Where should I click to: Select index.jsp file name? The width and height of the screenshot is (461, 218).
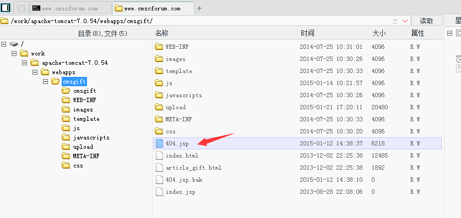coord(180,192)
